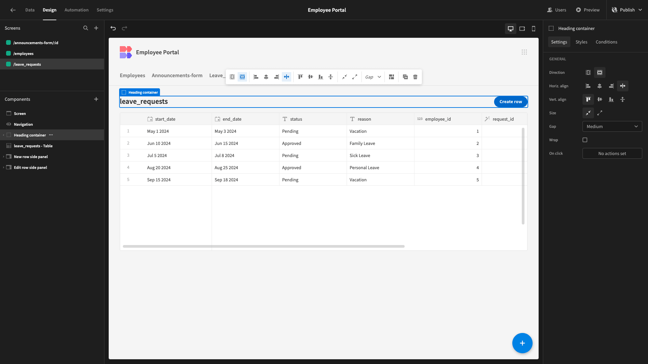Click the delete/trash icon in toolbar
The width and height of the screenshot is (648, 364).
(x=415, y=77)
